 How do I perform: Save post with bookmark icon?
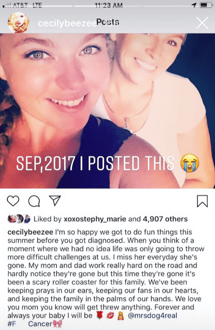tap(202, 201)
